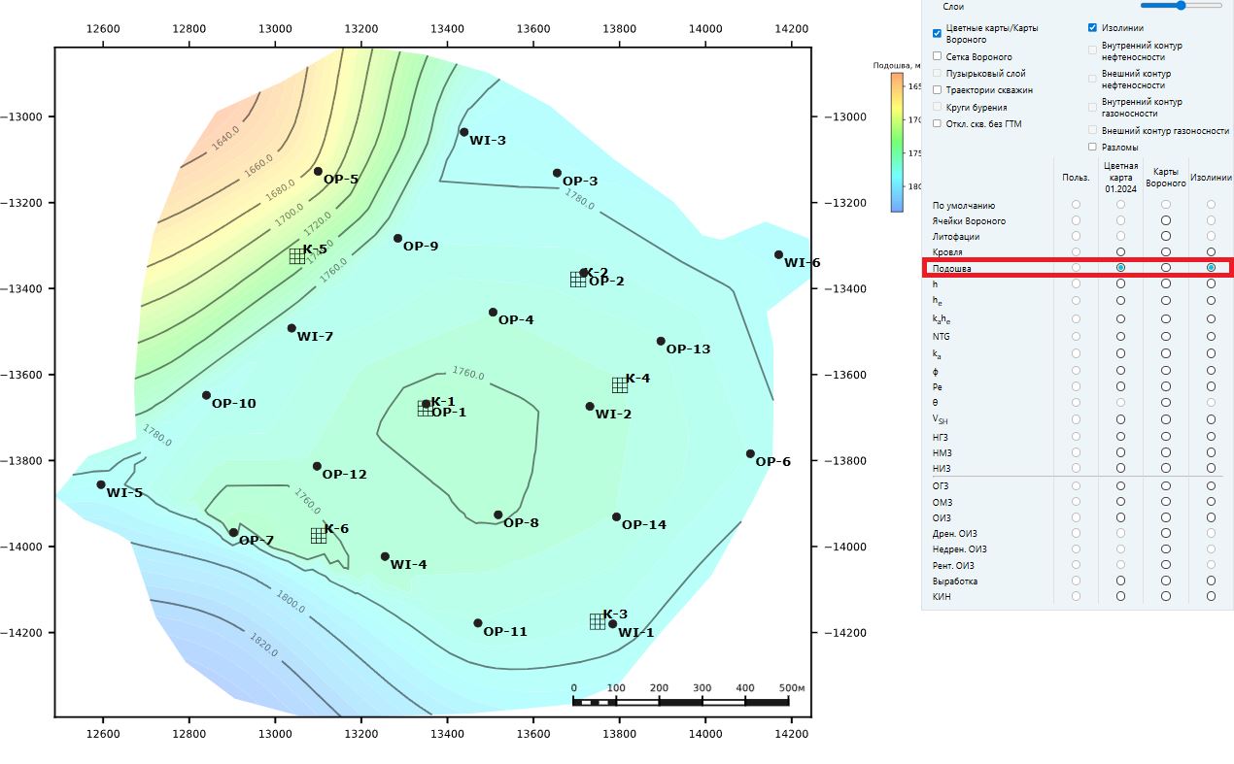Choose NTG radio under Цветная карта
The height and width of the screenshot is (764, 1234).
tap(1120, 336)
